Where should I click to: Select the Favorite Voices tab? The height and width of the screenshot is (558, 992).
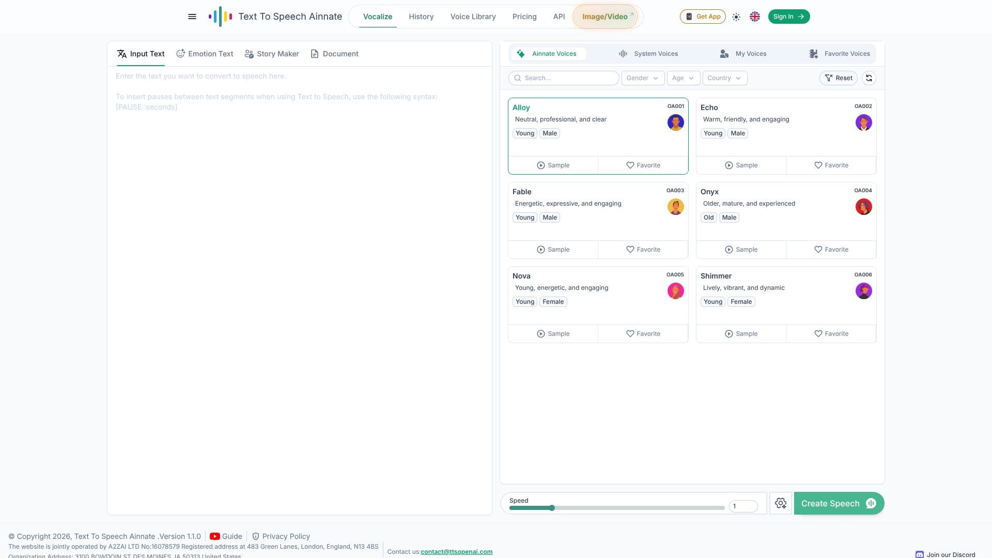(x=840, y=54)
